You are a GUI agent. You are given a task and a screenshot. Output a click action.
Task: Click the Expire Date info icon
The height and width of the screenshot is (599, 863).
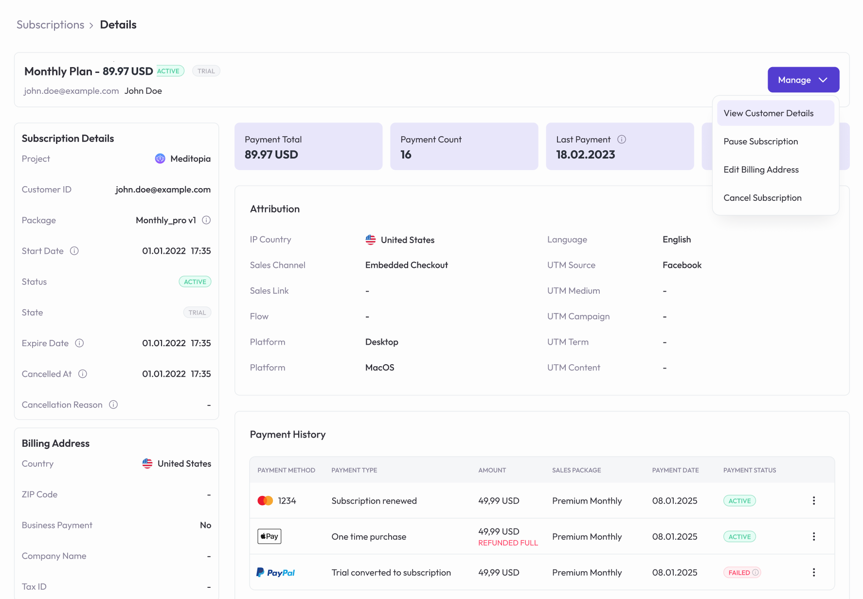pos(79,343)
